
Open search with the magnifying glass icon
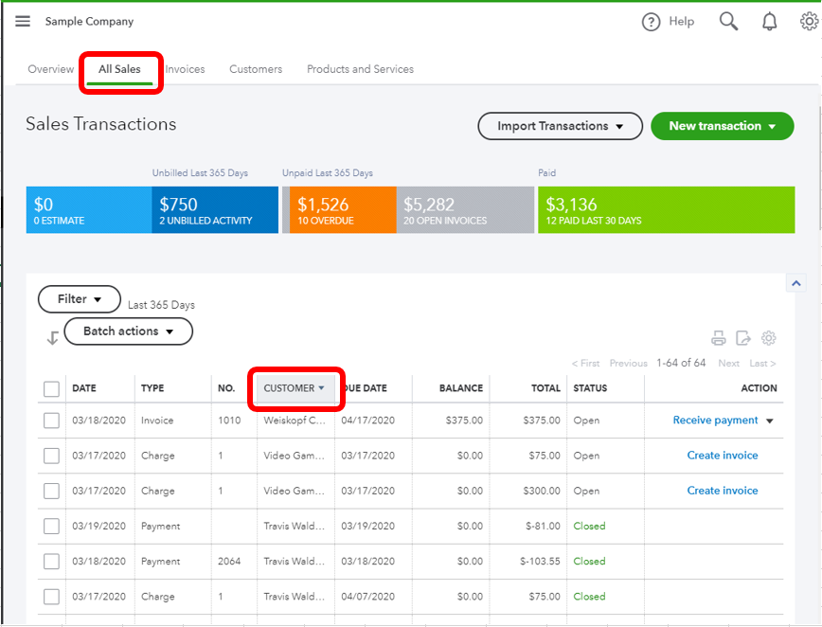(728, 22)
